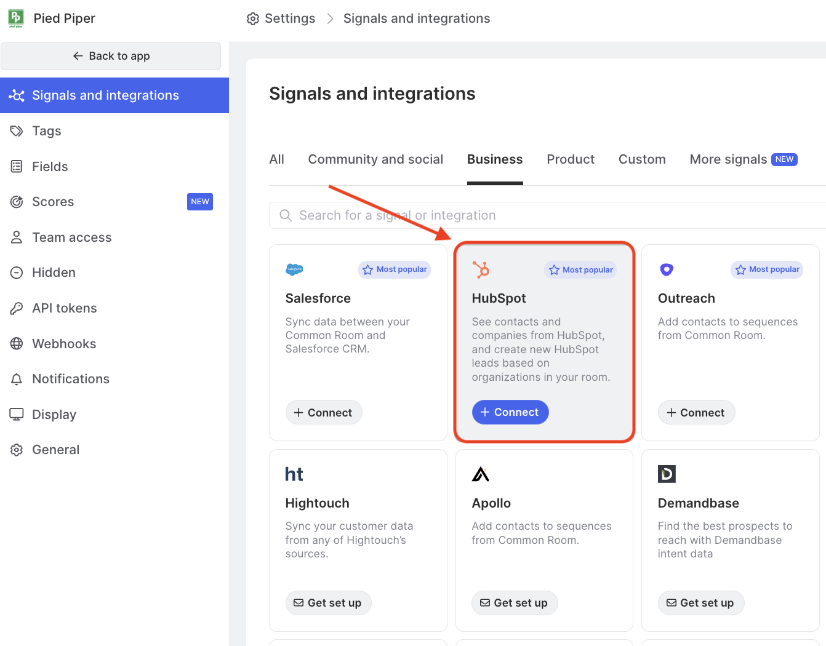This screenshot has height=646, width=826.
Task: Click the Hightouch ht logo
Action: (x=294, y=474)
